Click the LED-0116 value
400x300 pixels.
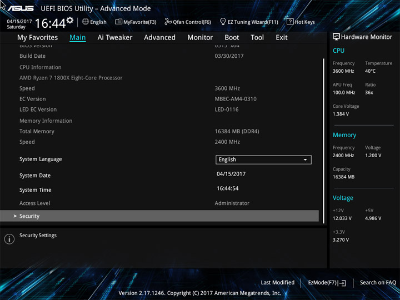pos(227,109)
